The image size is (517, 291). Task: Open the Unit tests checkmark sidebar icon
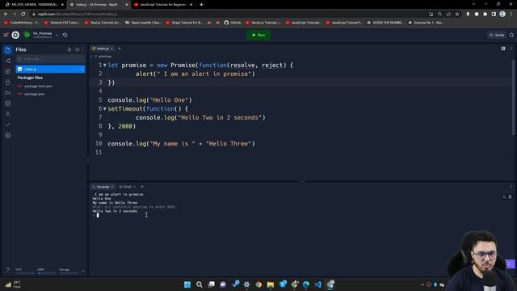click(8, 124)
